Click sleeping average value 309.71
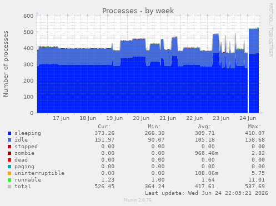Screen dimensions: 276x206 205,133
